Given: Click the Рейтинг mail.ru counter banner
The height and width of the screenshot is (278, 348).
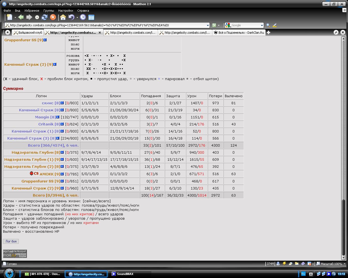Looking at the screenshot, I should (15, 254).
